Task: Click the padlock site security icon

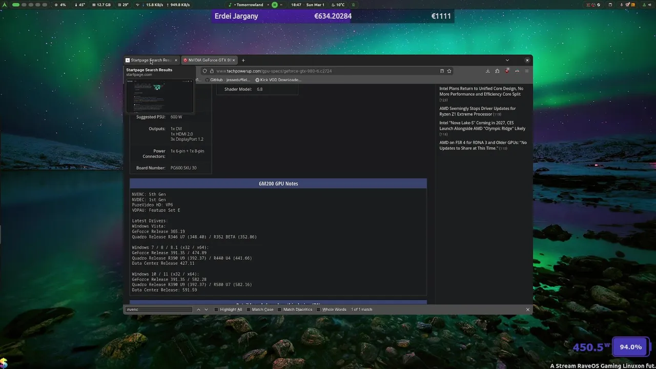Action: (x=211, y=71)
